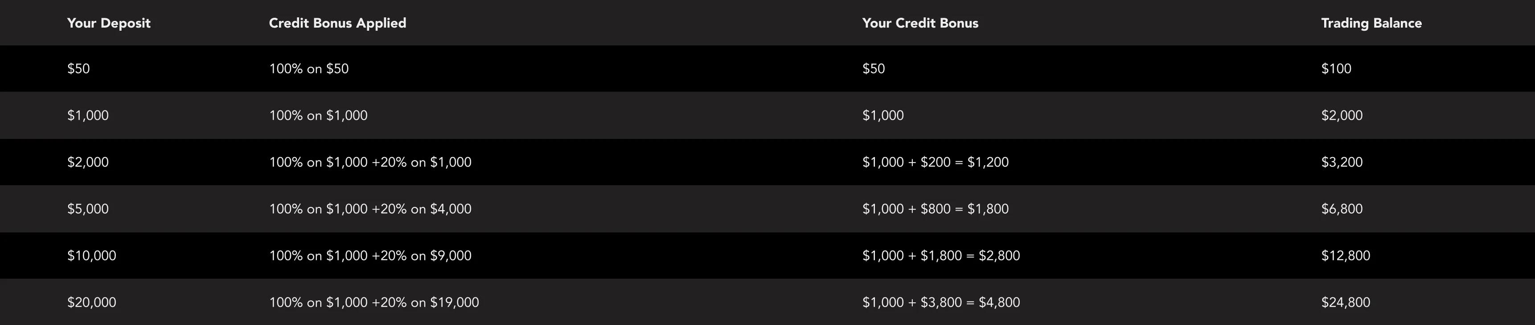Click the Credit Bonus Applied column header
The height and width of the screenshot is (325, 1535).
tap(337, 23)
